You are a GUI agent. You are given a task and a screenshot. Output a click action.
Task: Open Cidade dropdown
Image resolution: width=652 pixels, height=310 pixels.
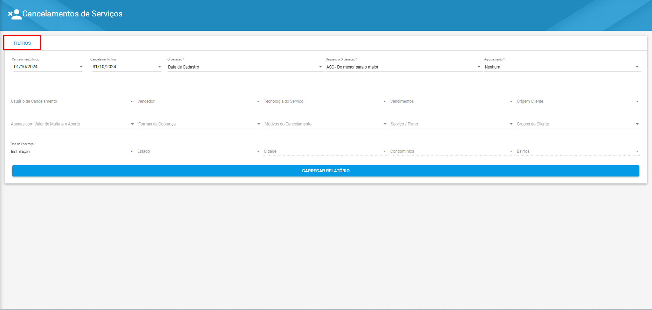[325, 151]
